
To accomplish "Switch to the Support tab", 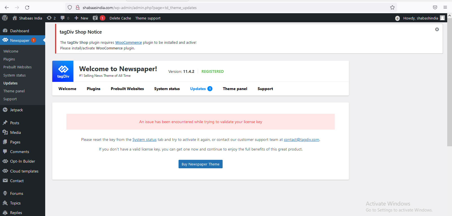I will point(265,89).
